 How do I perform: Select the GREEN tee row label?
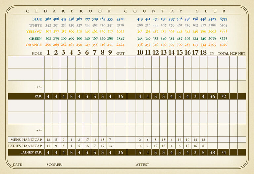[35, 38]
